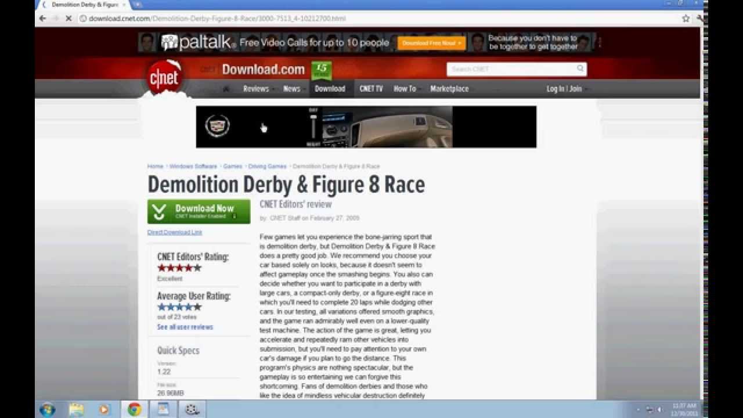Click the Cadillac logo in the ad banner
The width and height of the screenshot is (743, 418).
(x=217, y=126)
